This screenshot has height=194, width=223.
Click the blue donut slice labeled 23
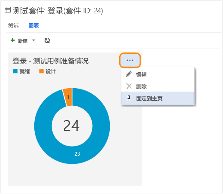coord(77,154)
